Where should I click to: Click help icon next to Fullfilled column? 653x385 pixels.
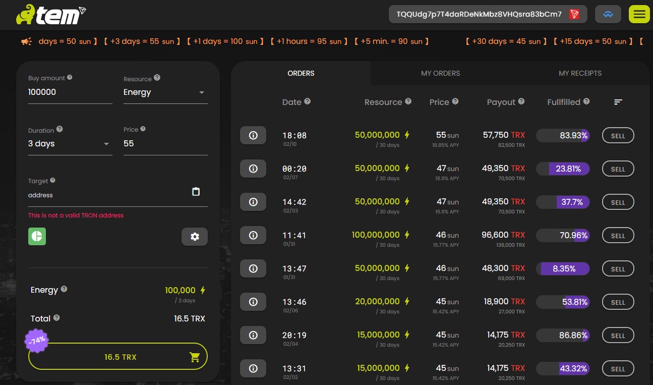point(586,101)
